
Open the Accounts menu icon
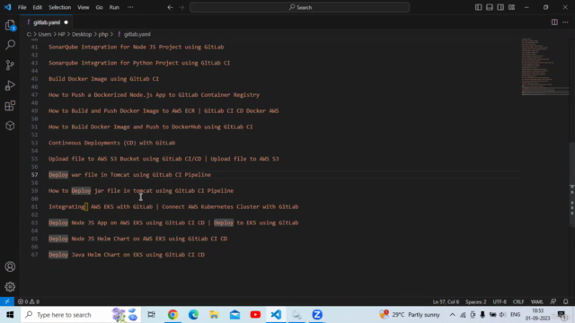[x=10, y=266]
